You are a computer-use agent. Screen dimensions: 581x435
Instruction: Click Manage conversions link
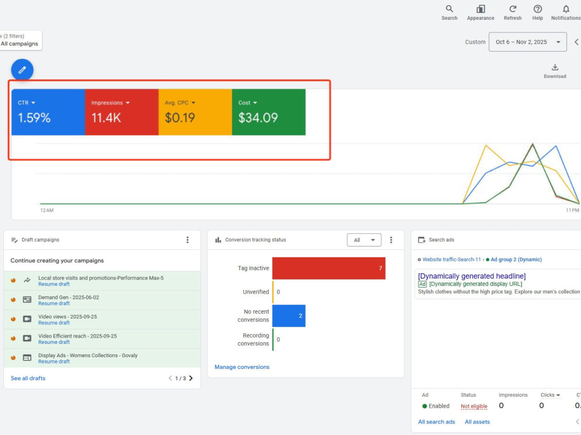242,367
